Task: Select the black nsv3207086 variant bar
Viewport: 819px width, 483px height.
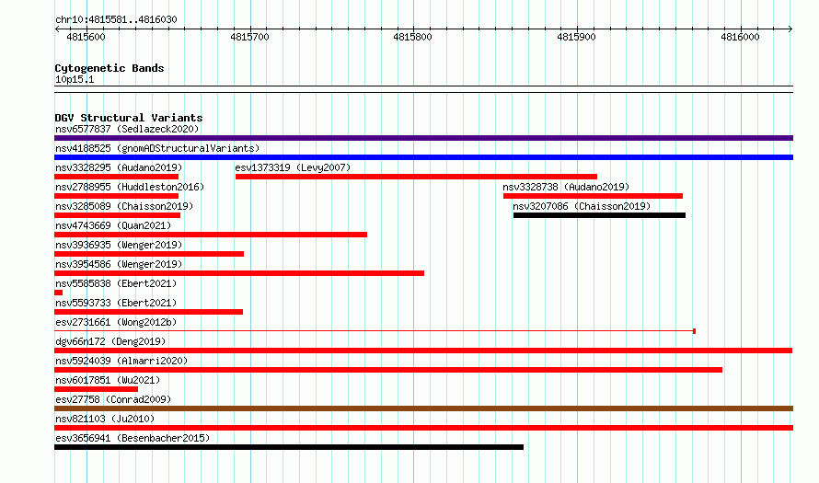Action: (600, 215)
